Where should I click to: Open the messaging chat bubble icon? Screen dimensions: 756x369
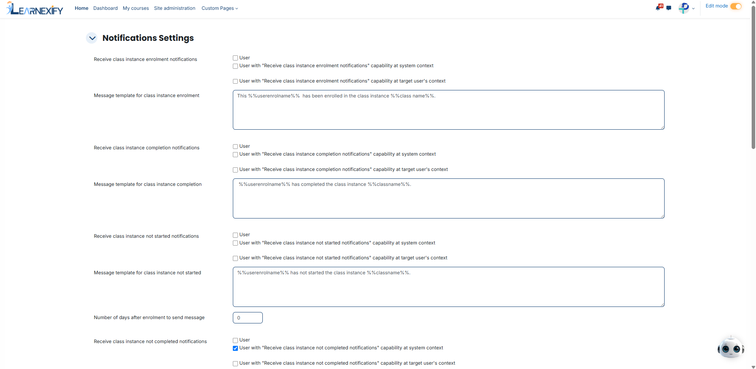click(669, 8)
